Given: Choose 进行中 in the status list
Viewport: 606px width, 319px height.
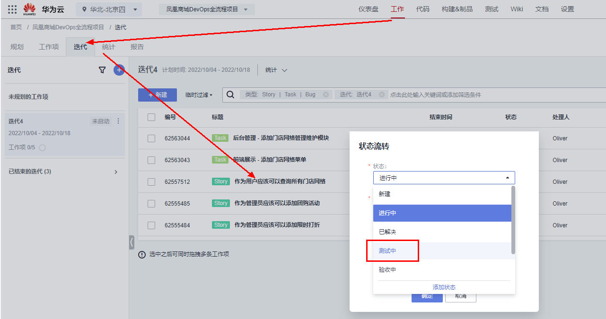Looking at the screenshot, I should point(442,213).
